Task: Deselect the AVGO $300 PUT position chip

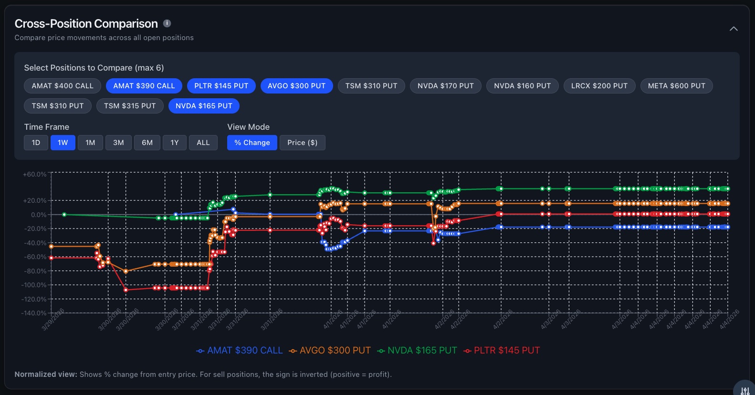Action: click(296, 86)
